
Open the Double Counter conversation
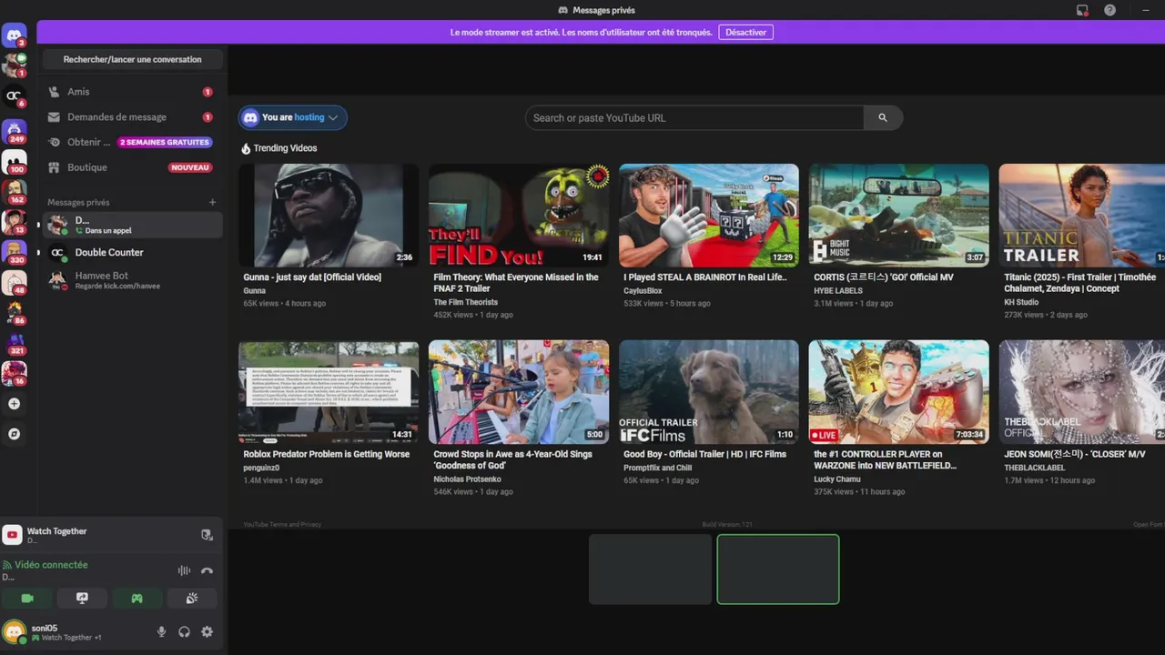132,252
